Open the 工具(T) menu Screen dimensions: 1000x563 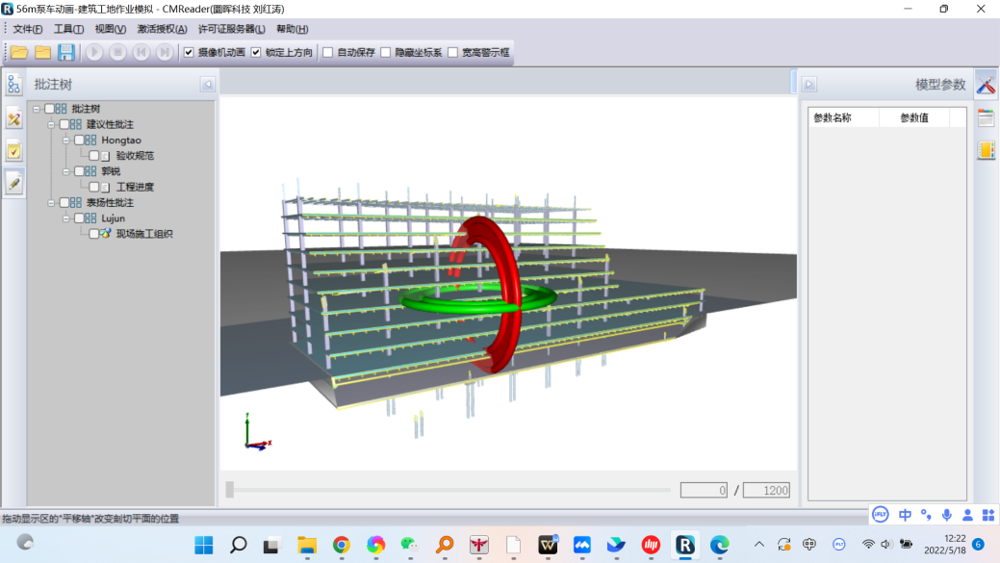click(68, 29)
